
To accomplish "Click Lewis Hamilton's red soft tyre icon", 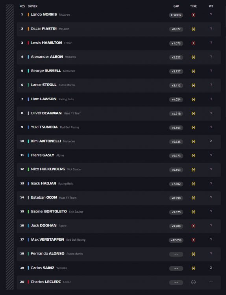I will [x=193, y=43].
